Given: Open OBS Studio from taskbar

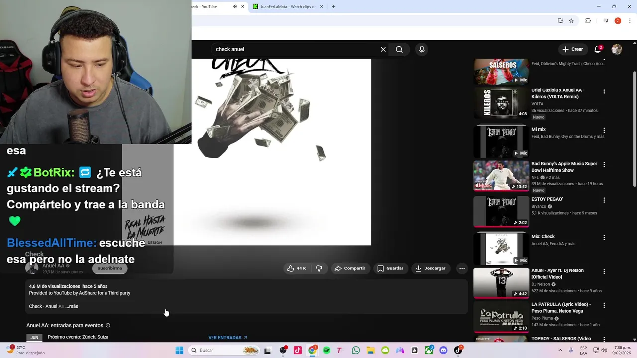Looking at the screenshot, I should (283, 350).
